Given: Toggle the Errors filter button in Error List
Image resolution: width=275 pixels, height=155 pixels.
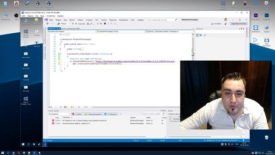Looking at the screenshot, I should [x=77, y=114].
